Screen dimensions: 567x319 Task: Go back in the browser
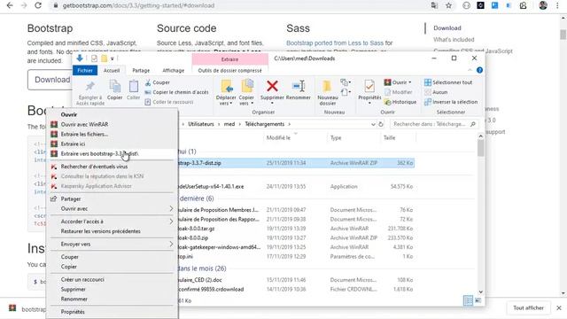coord(10,5)
